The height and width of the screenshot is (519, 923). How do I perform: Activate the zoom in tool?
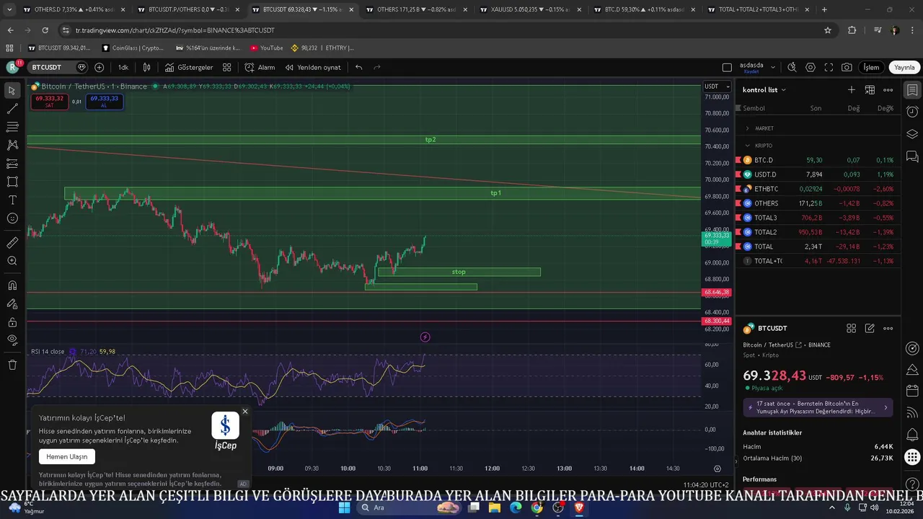12,261
